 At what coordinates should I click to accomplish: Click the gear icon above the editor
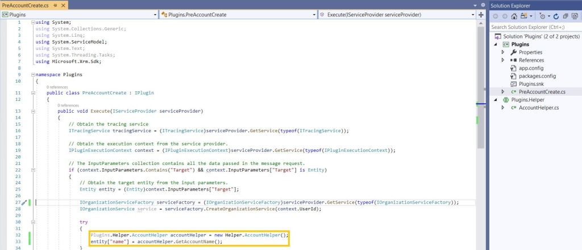[x=483, y=5]
